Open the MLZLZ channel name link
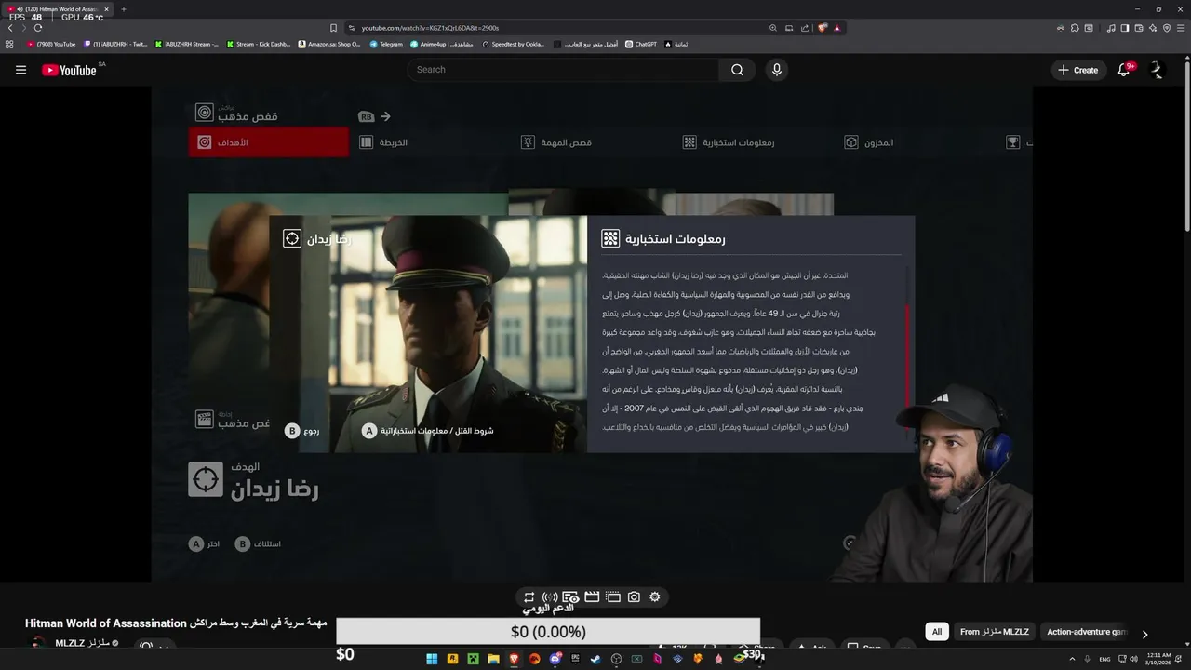The image size is (1191, 670). [82, 643]
